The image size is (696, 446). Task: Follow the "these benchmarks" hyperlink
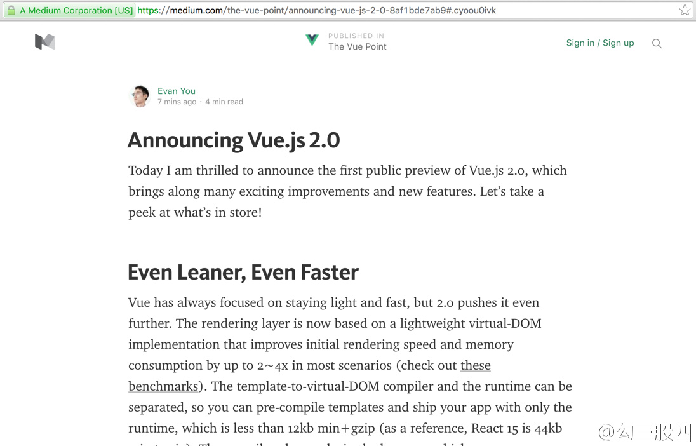[475, 365]
